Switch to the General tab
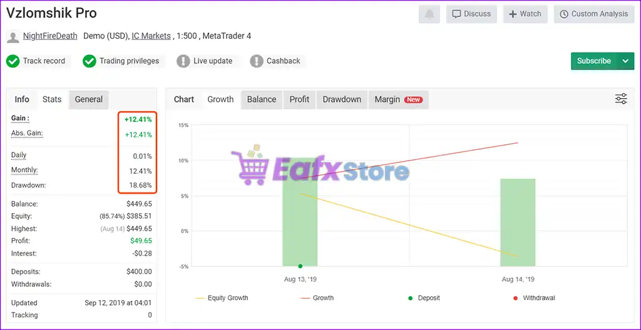 tap(89, 99)
